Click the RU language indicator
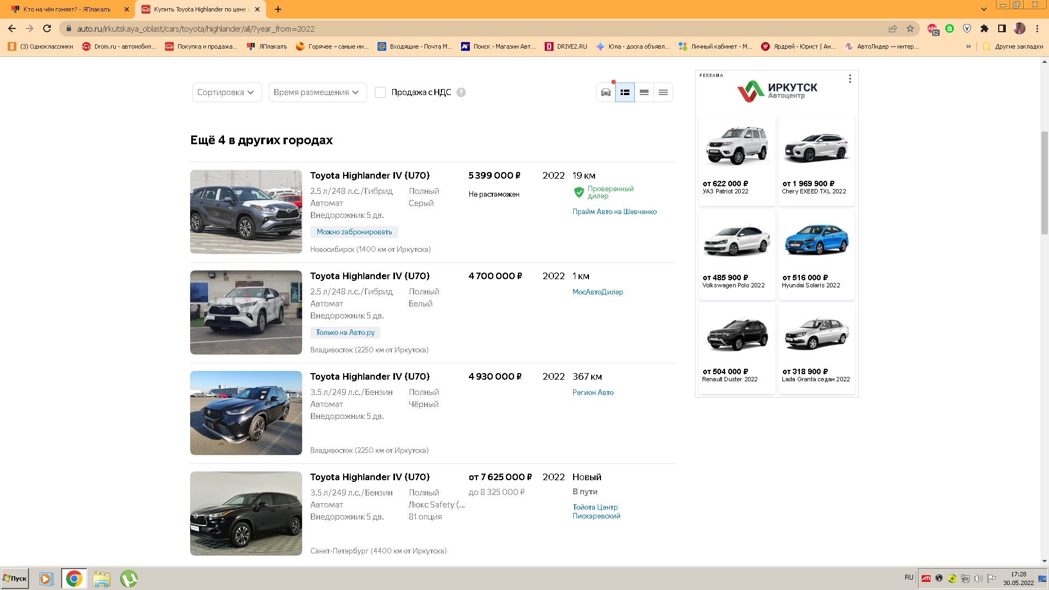Image resolution: width=1049 pixels, height=590 pixels. (909, 577)
